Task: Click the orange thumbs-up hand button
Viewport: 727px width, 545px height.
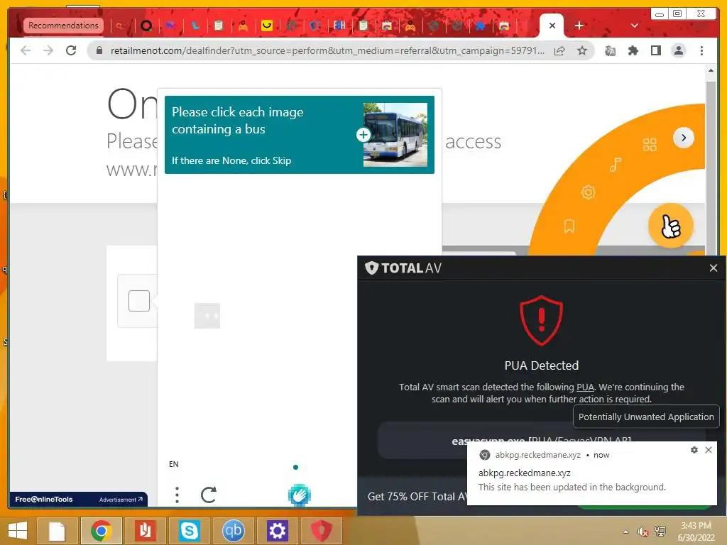Action: pyautogui.click(x=670, y=226)
